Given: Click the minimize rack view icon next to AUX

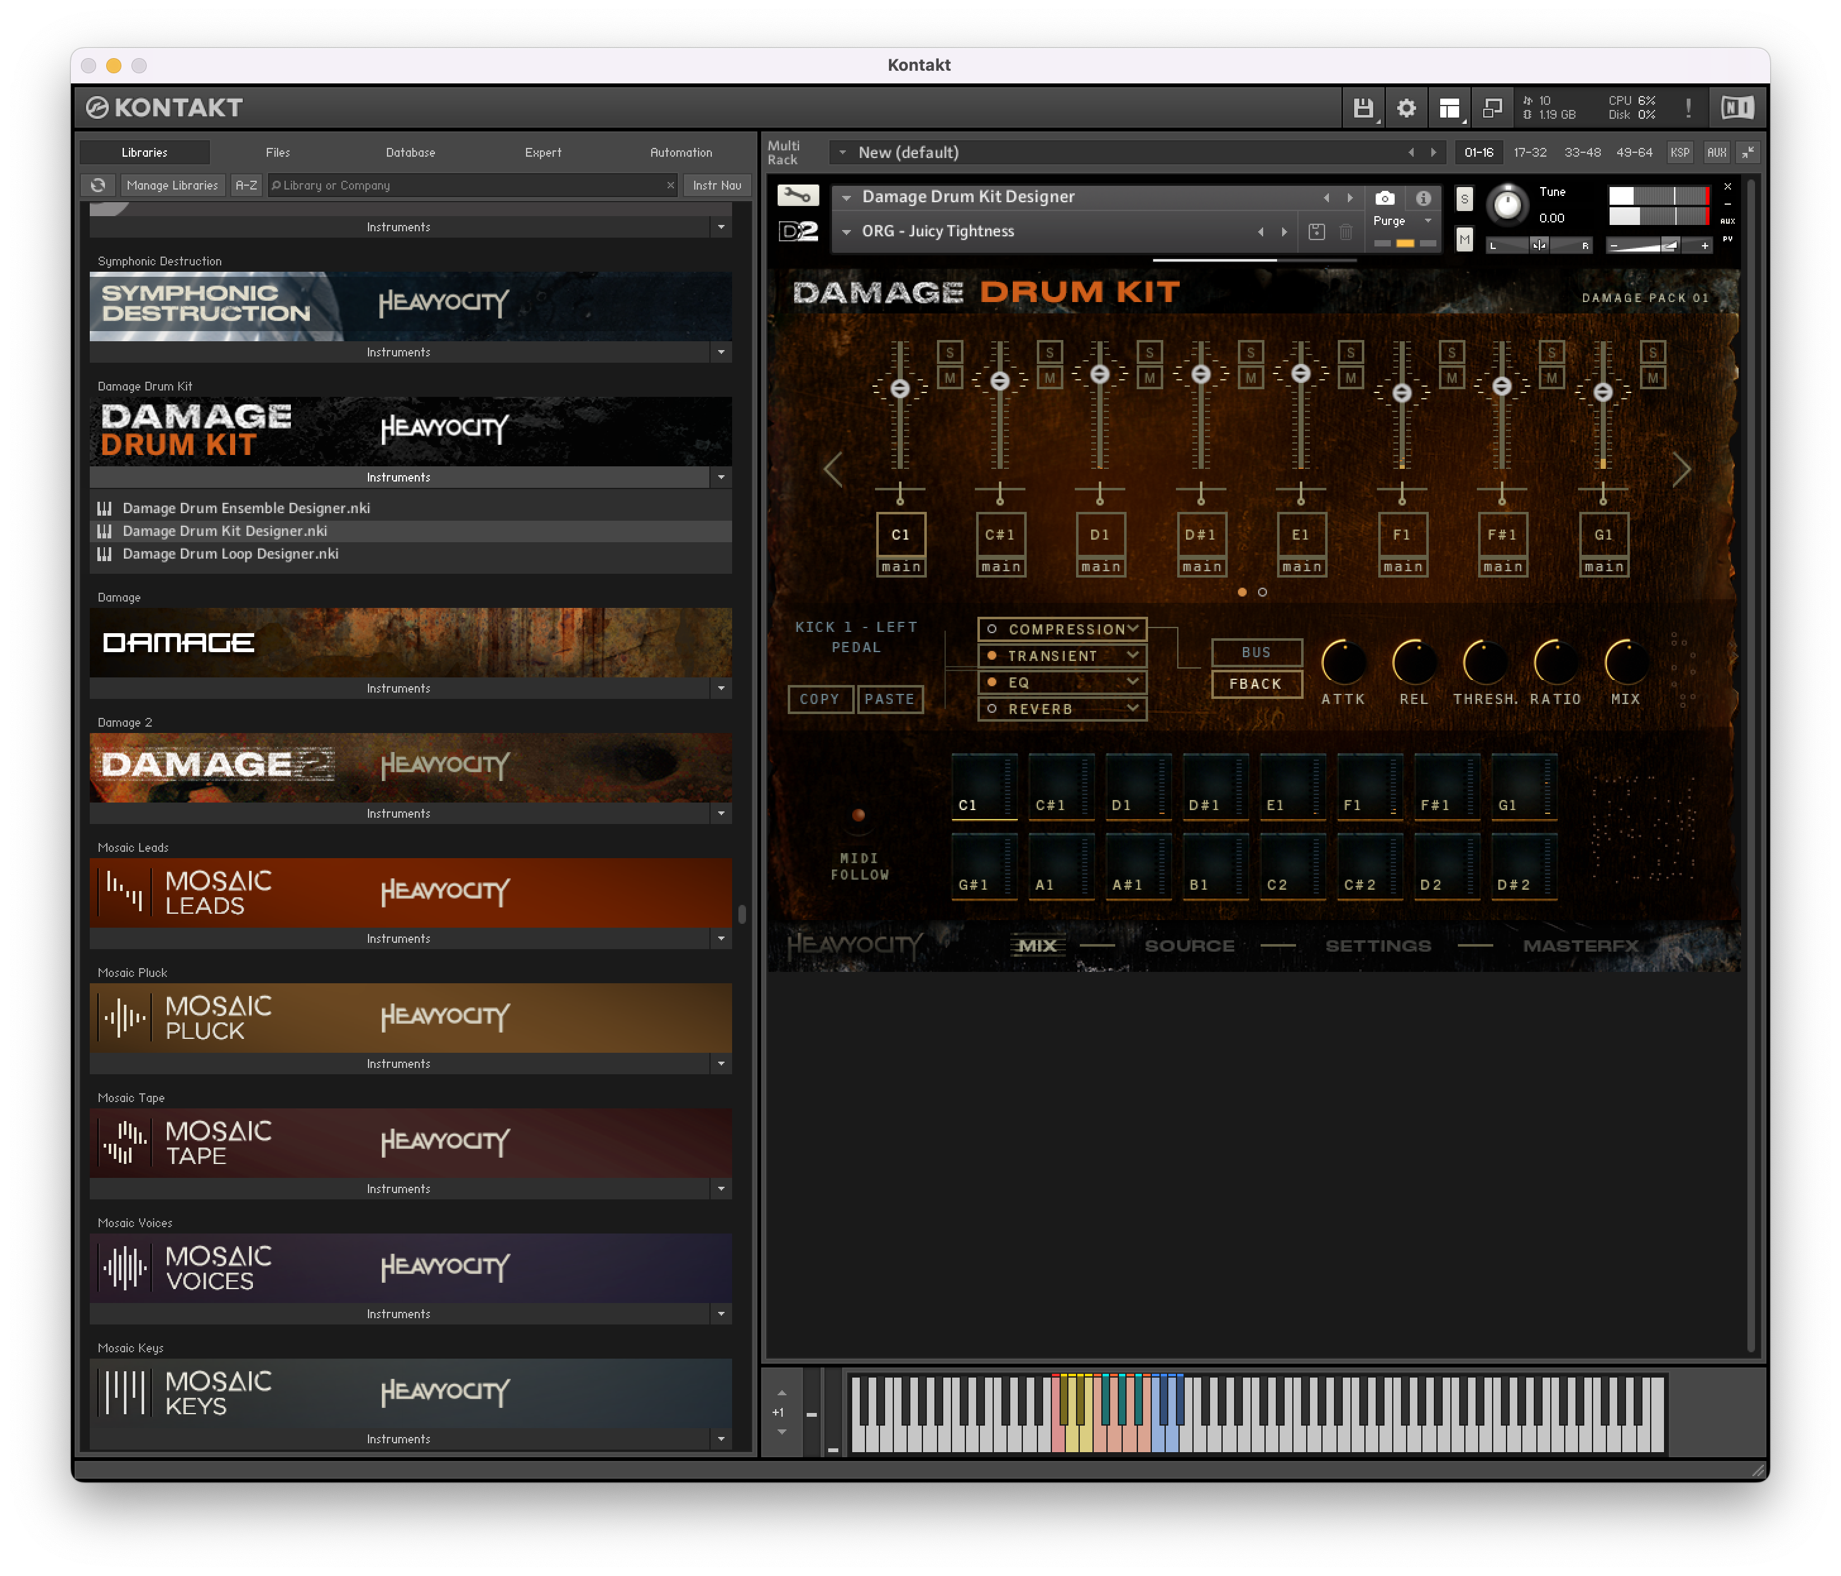Looking at the screenshot, I should point(1747,153).
